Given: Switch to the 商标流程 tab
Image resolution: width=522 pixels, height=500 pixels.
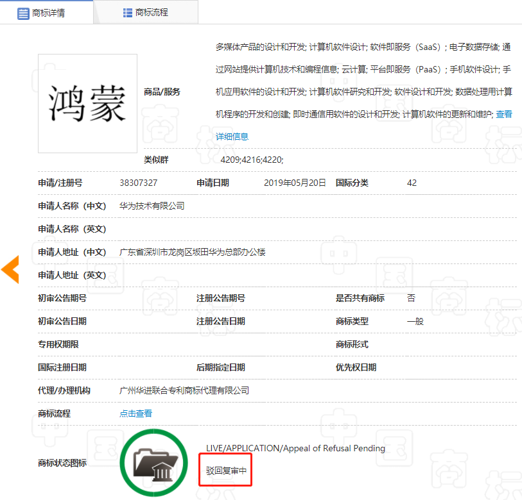Looking at the screenshot, I should 146,13.
